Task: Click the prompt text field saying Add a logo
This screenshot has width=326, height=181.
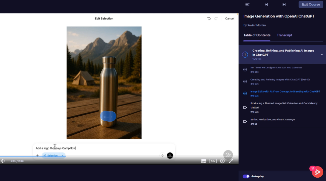Action: [104, 148]
